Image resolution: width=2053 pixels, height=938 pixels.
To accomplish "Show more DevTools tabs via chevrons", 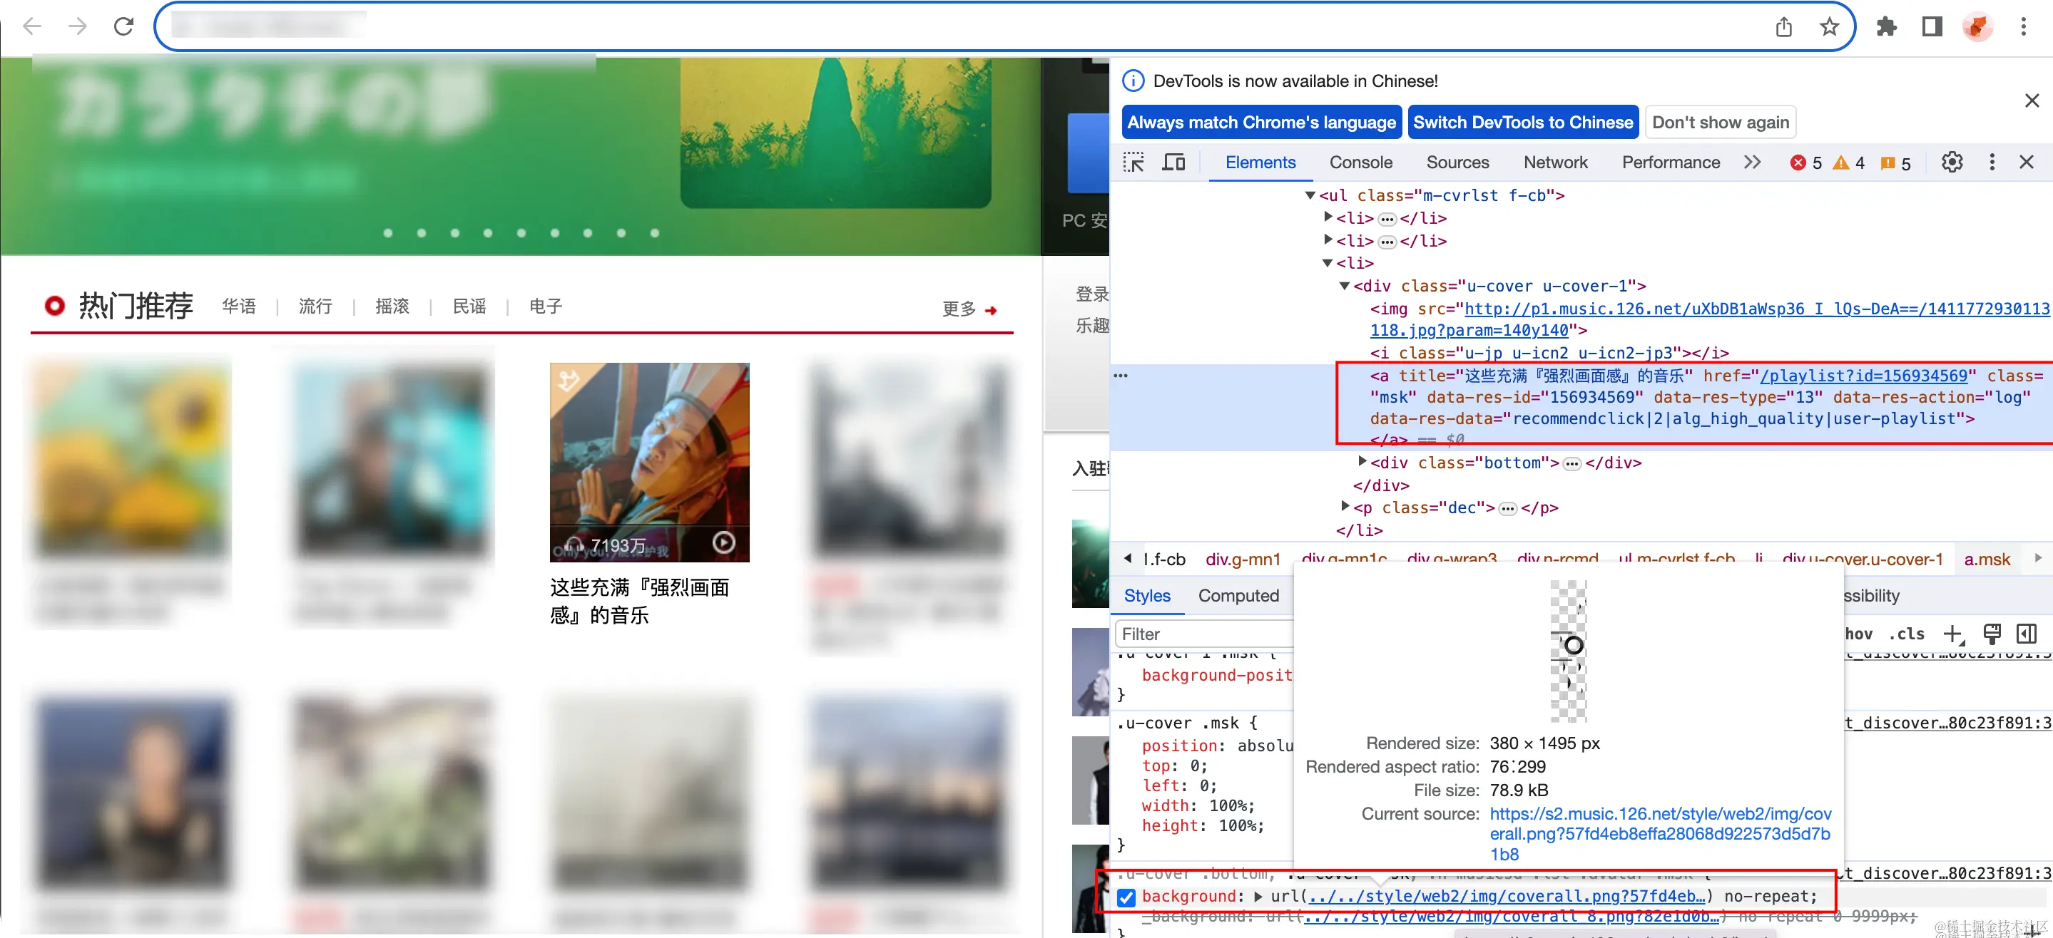I will pyautogui.click(x=1752, y=163).
